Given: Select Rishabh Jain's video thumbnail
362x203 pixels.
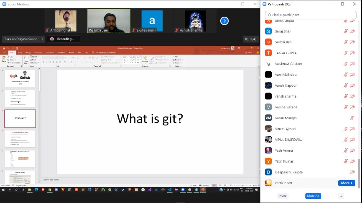Looking at the screenshot, I should (109, 21).
